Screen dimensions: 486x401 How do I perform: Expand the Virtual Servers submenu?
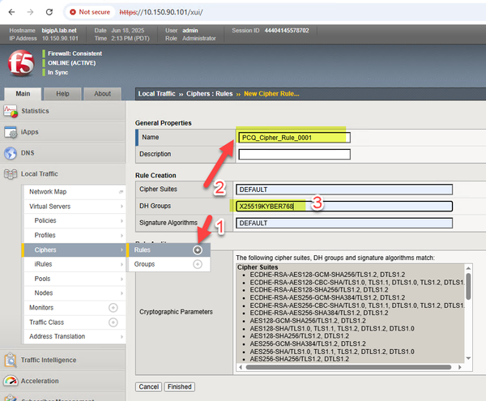pos(121,207)
